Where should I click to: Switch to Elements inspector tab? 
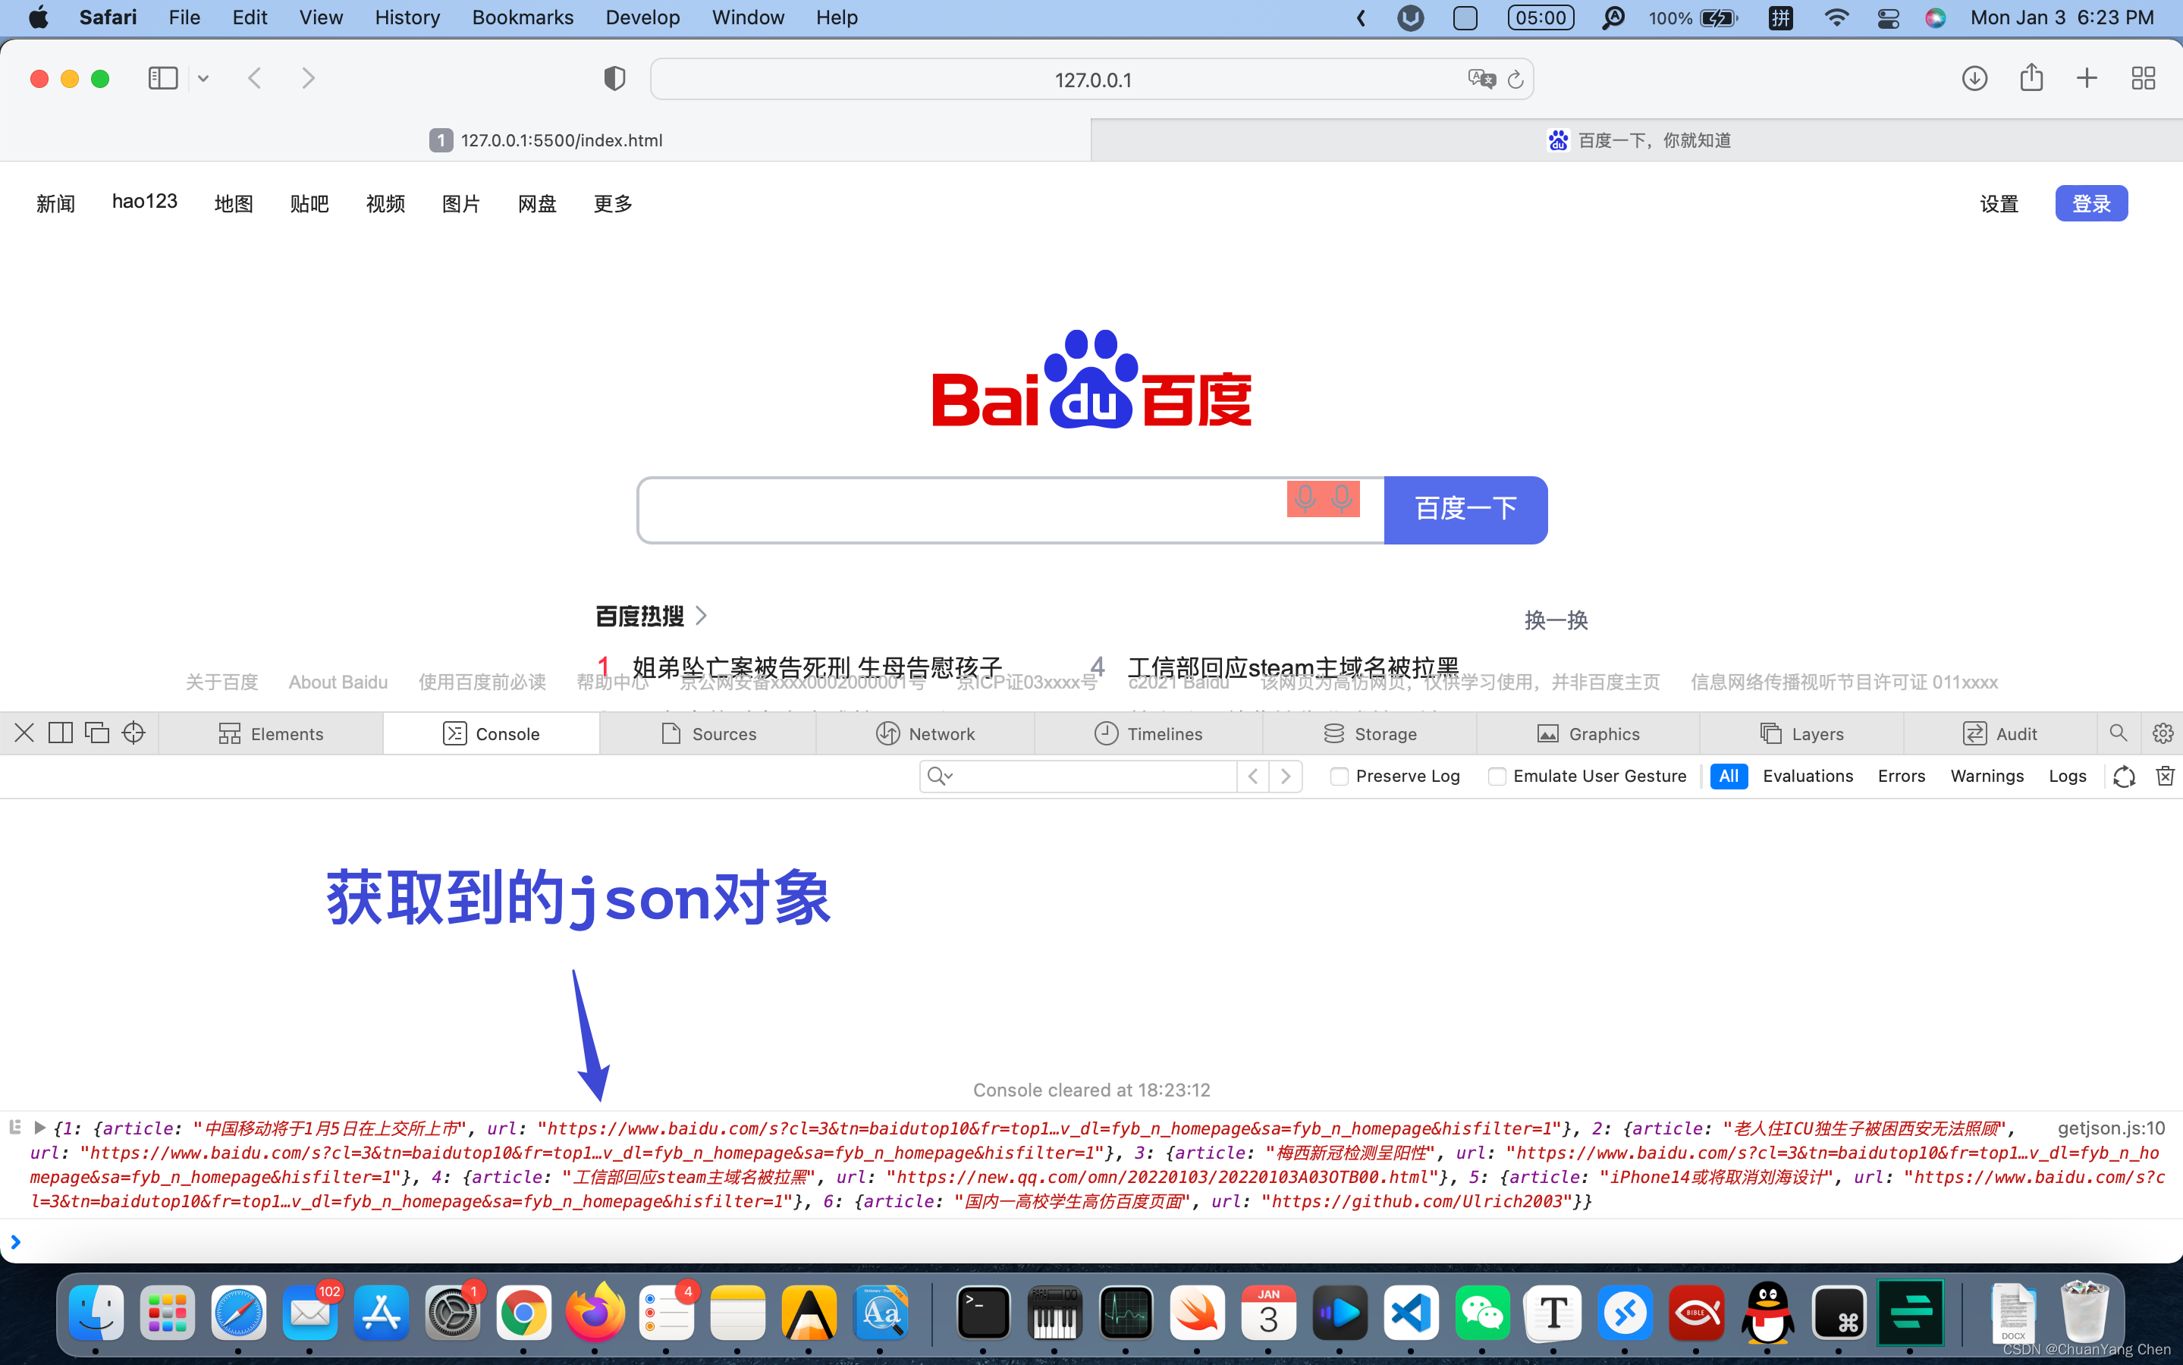271,734
